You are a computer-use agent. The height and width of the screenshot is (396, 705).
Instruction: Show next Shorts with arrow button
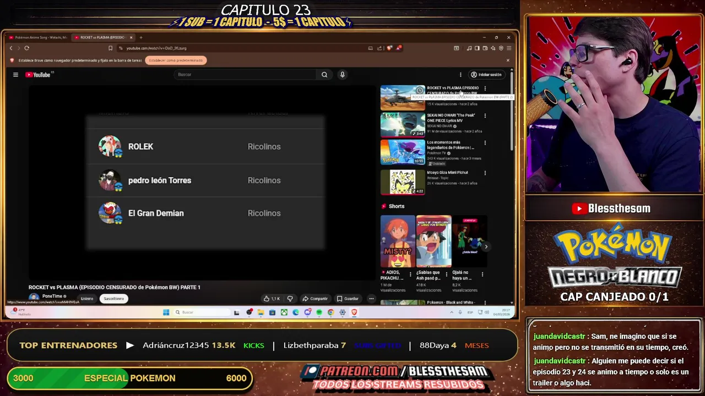486,246
